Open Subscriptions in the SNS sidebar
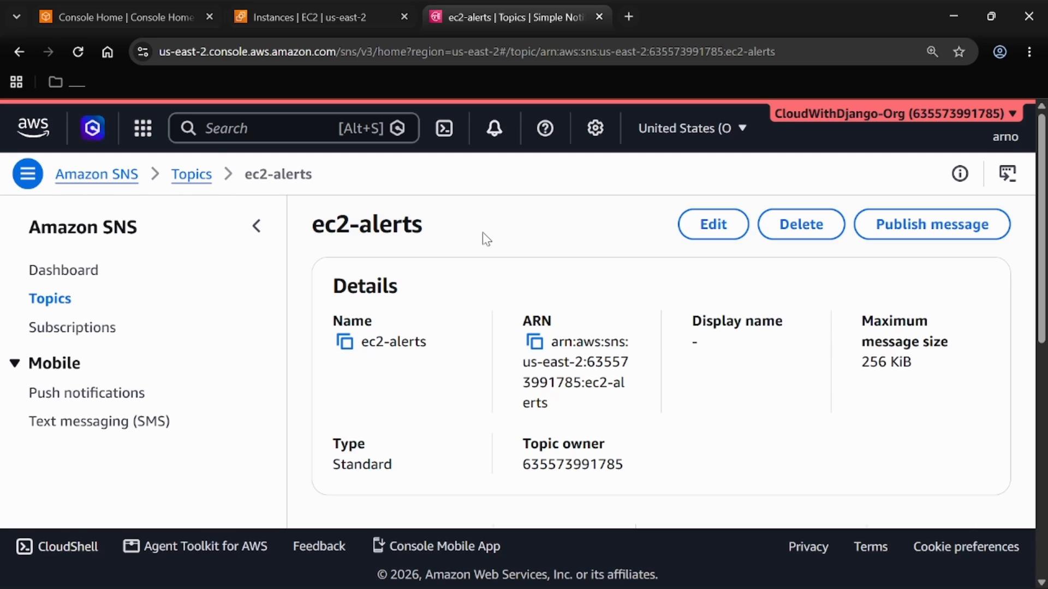The height and width of the screenshot is (589, 1048). click(72, 327)
